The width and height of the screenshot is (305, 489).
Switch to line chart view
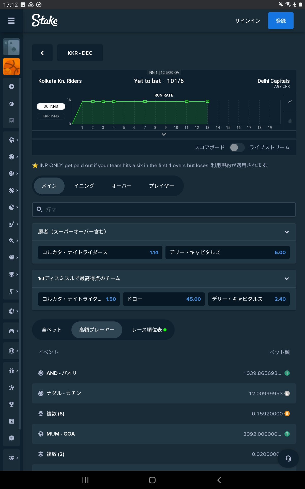pos(290,102)
